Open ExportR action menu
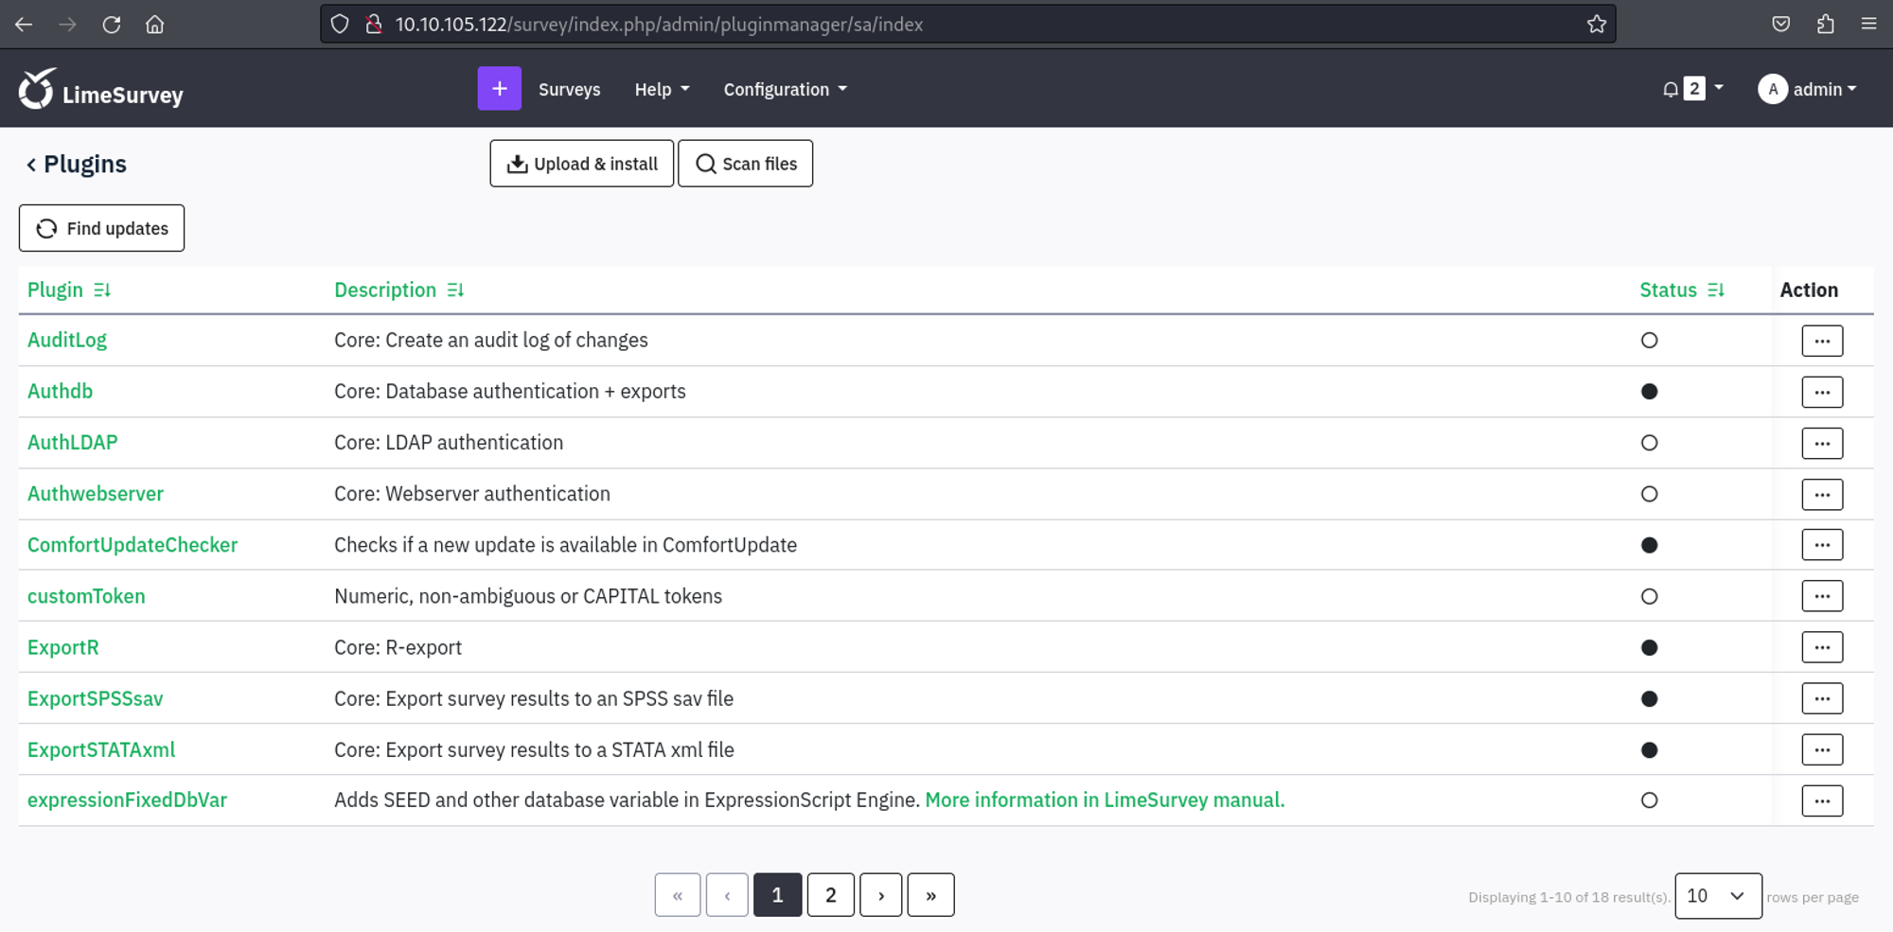 (x=1821, y=648)
